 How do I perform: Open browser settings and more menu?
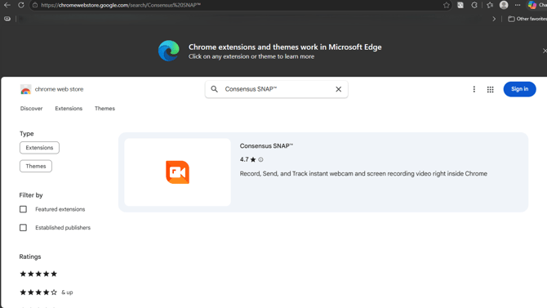coord(518,5)
